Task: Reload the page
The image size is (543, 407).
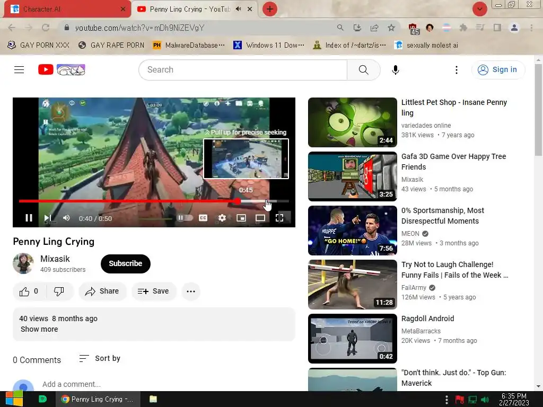Action: (46, 28)
